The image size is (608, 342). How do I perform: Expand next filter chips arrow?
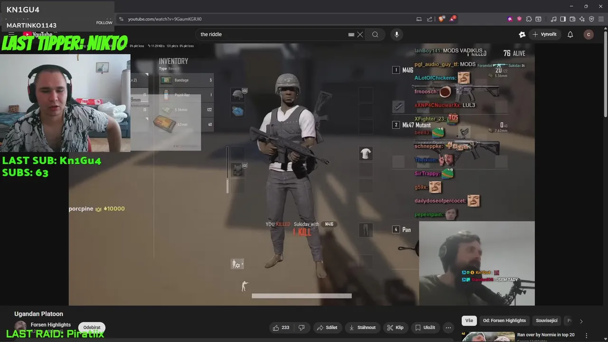(581, 321)
